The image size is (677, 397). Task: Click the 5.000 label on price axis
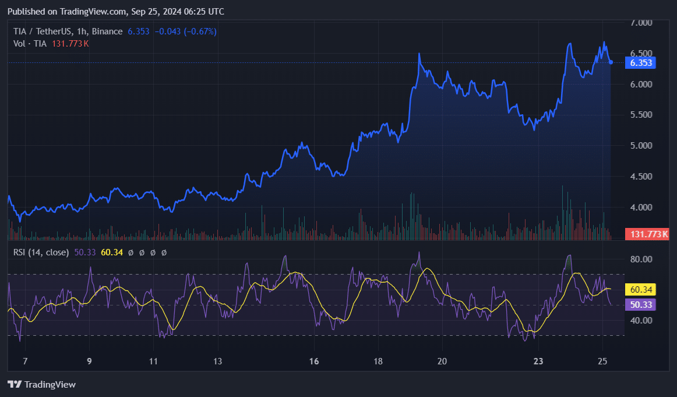click(x=641, y=146)
